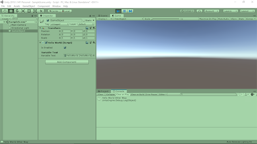
Task: Select the Hand tool in toolbar
Action: [5, 11]
